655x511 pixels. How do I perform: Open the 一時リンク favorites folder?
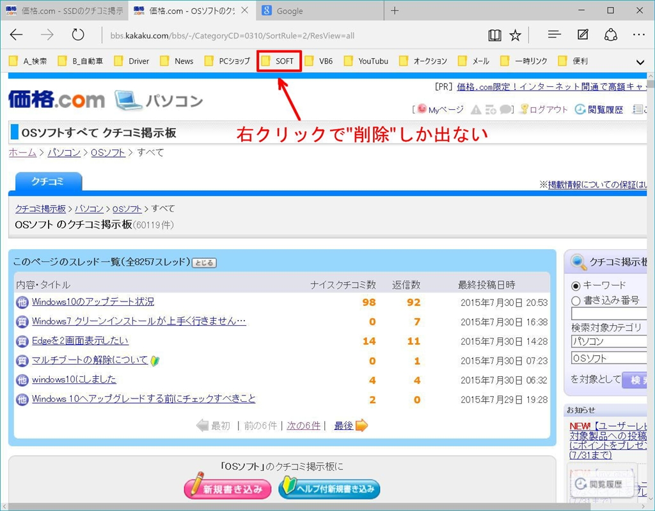(x=524, y=61)
